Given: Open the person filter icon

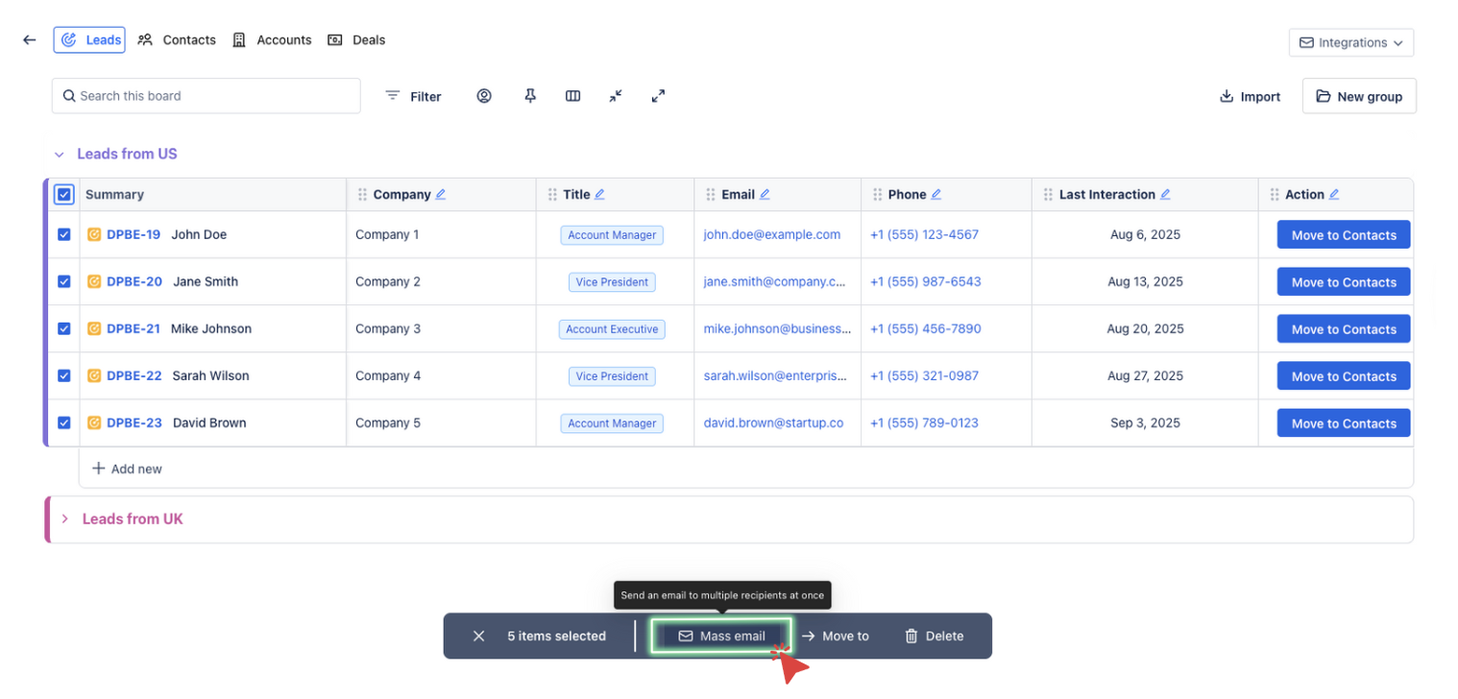Looking at the screenshot, I should 484,96.
